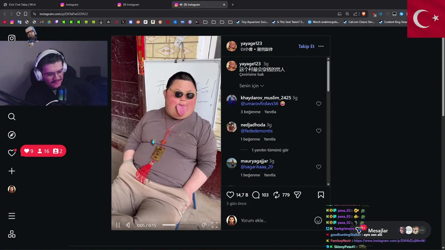Open the post options three-dot menu
Image resolution: width=445 pixels, height=250 pixels.
321,46
